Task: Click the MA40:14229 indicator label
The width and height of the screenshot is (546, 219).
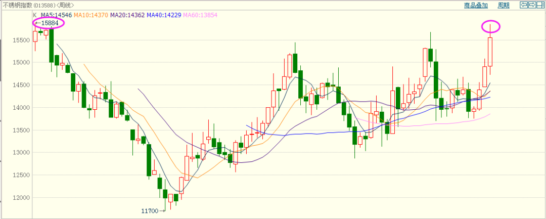Action: pyautogui.click(x=164, y=15)
